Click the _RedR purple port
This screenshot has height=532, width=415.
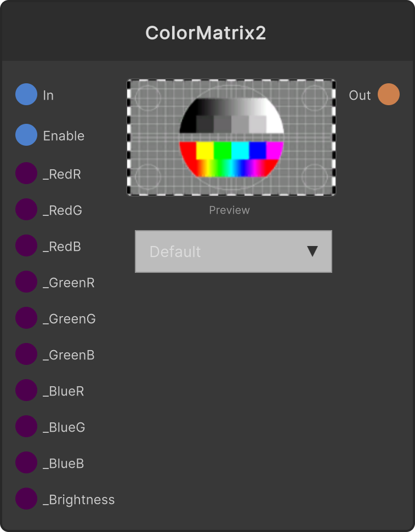(26, 173)
